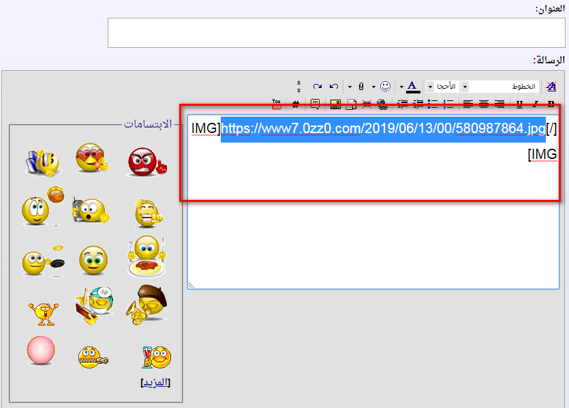
Task: Insert a bulleted list
Action: tap(433, 104)
